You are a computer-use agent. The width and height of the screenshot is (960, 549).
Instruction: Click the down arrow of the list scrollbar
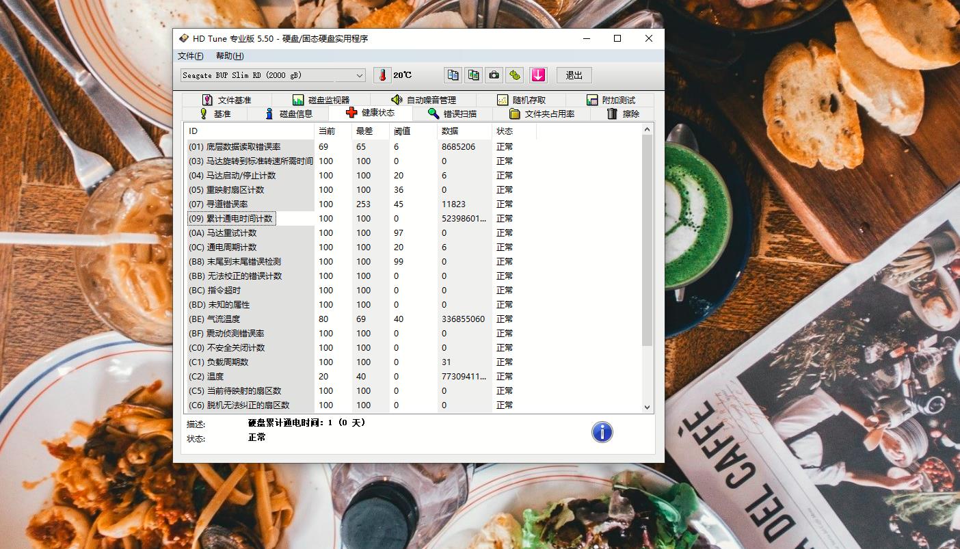tap(646, 407)
